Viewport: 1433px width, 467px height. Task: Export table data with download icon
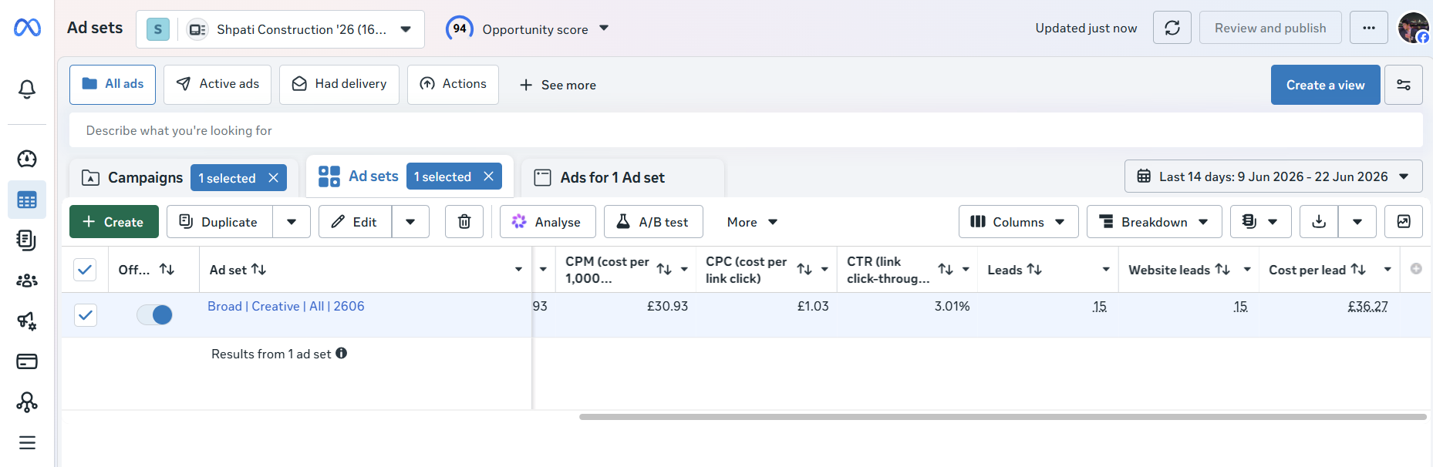[x=1319, y=222]
